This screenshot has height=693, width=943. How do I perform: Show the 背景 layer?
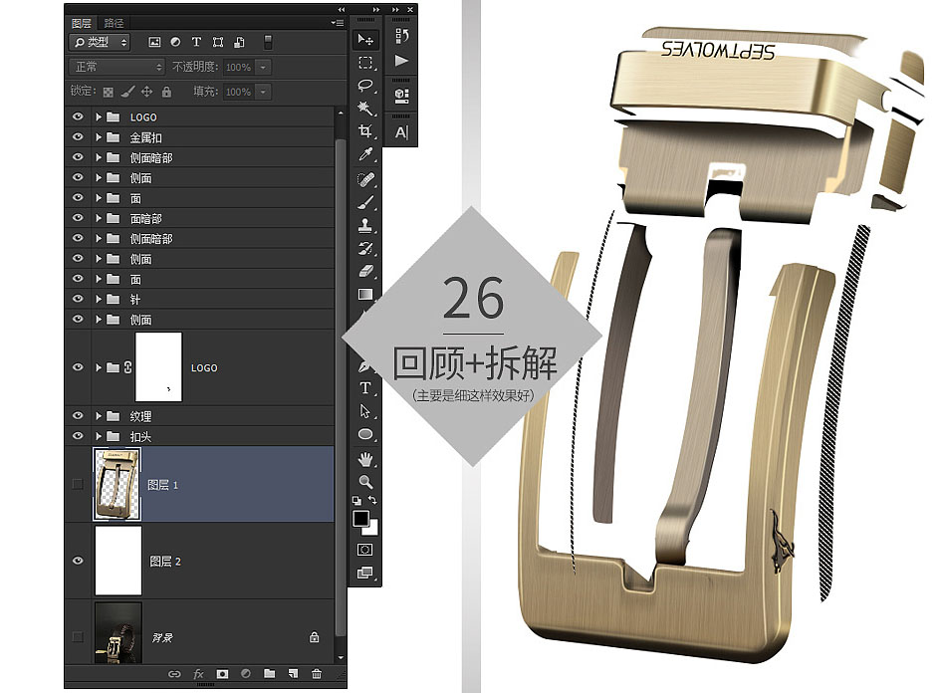pos(78,636)
